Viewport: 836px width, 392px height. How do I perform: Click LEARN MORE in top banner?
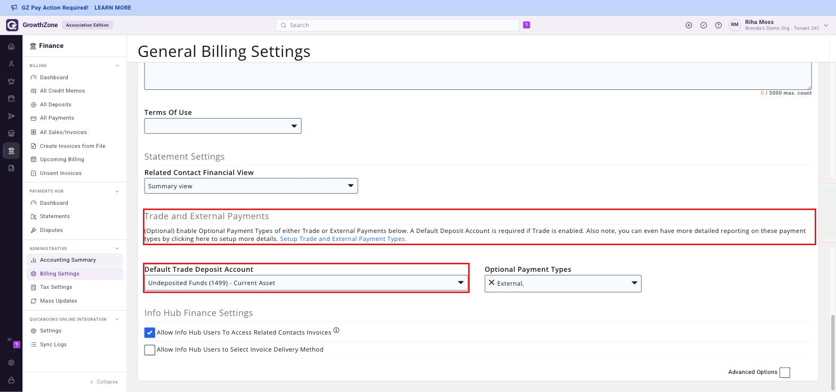[x=112, y=8]
